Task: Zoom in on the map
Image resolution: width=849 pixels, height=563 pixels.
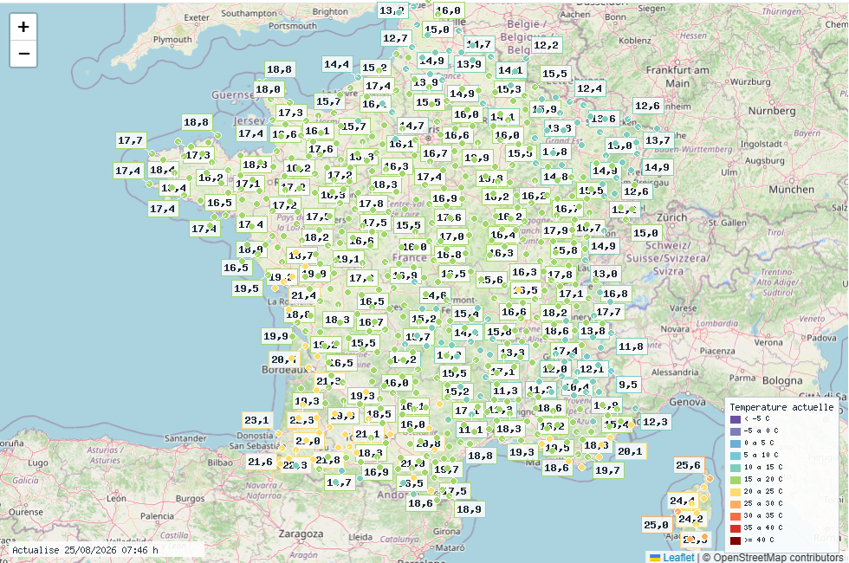Action: tap(23, 27)
